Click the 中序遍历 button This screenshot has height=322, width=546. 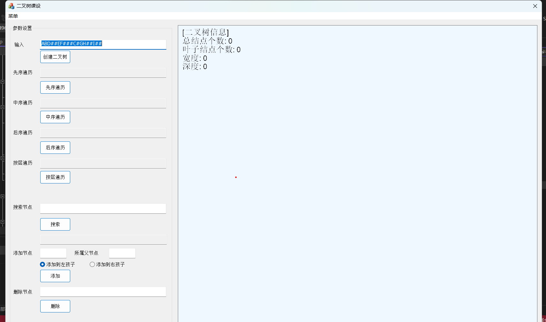point(55,117)
